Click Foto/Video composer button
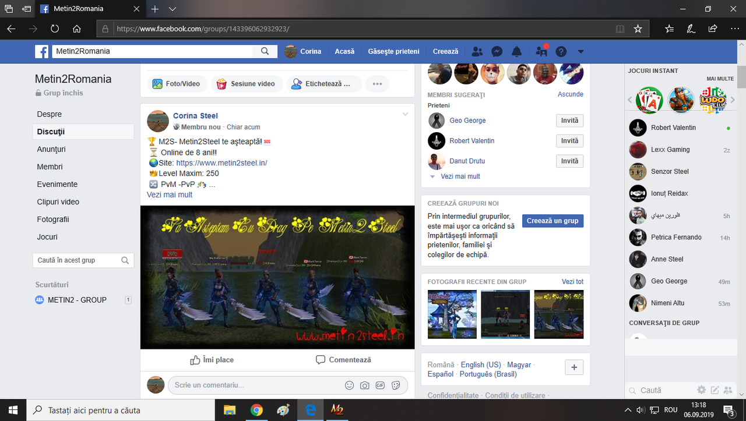This screenshot has height=421, width=746. pyautogui.click(x=177, y=84)
